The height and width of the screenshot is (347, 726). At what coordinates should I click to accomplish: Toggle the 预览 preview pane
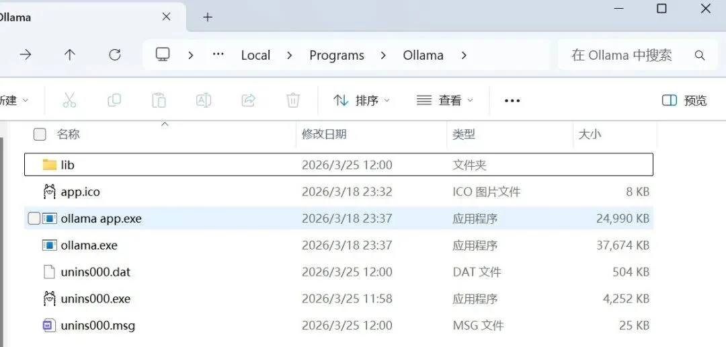point(684,100)
